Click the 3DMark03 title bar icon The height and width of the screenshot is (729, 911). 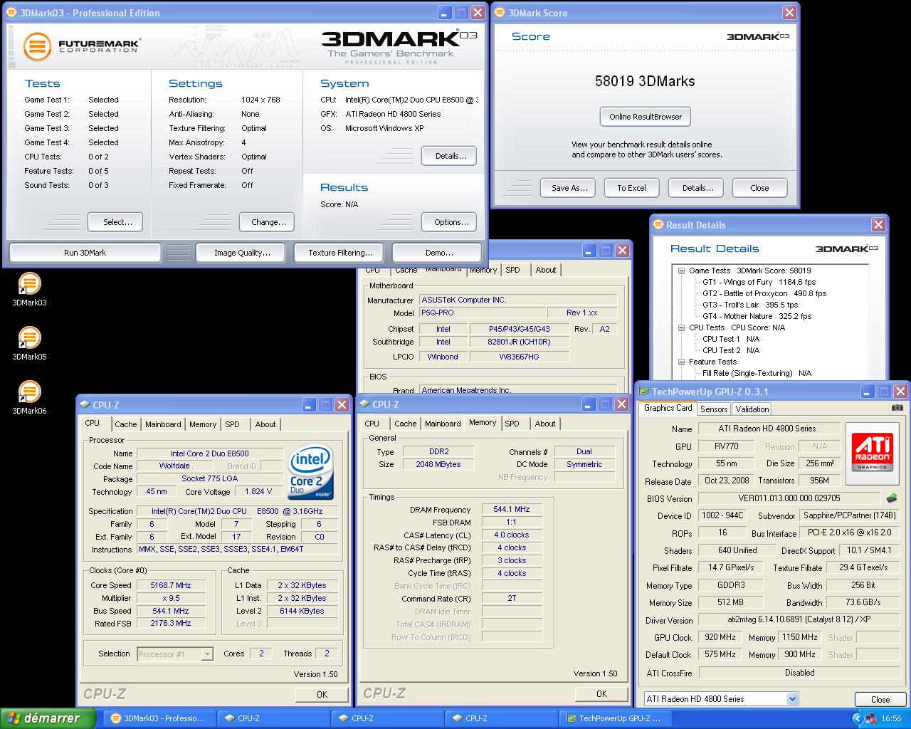pos(12,13)
